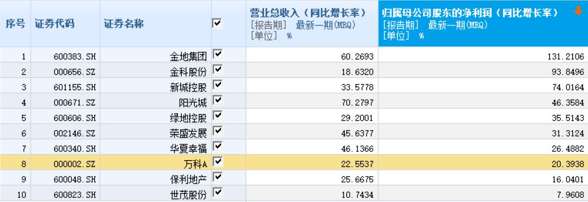Click the security name 世茂股份
Screen dimensions: 588x202
(188, 195)
